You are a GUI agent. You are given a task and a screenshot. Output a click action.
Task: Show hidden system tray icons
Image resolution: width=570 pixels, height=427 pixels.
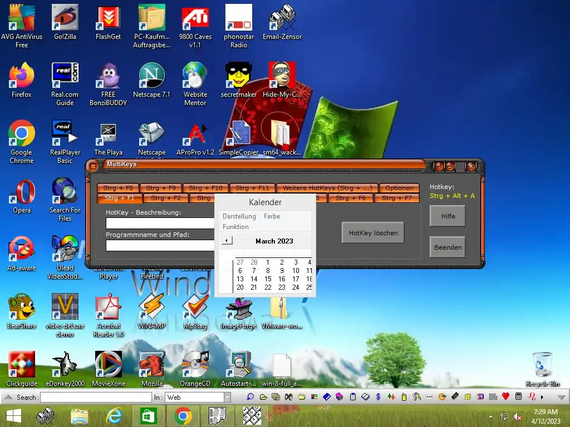pyautogui.click(x=491, y=416)
